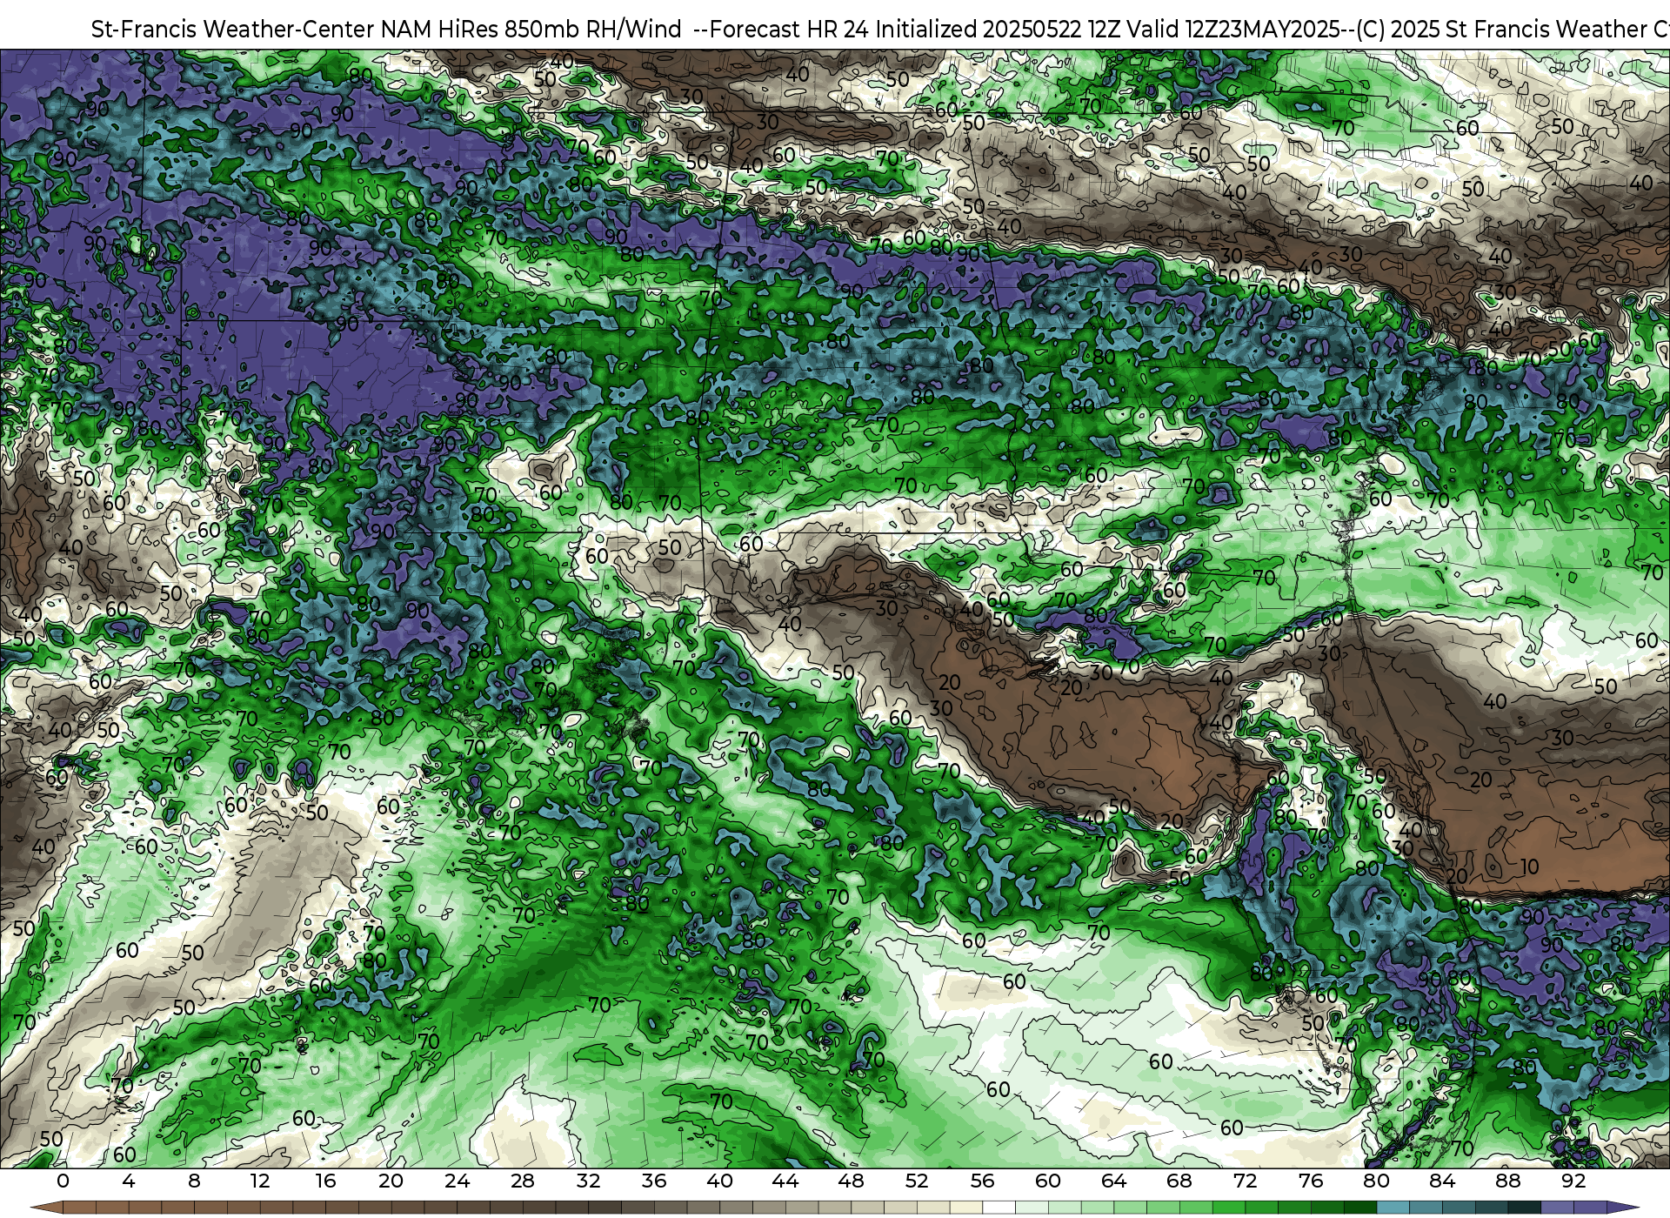Click the color scale tick label 32
Viewport: 1670px width, 1218px height.
[588, 1181]
